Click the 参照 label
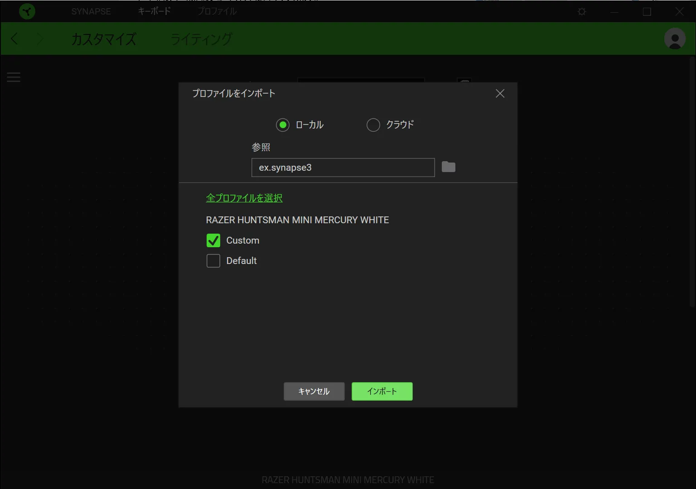Viewport: 696px width, 489px height. pyautogui.click(x=261, y=147)
